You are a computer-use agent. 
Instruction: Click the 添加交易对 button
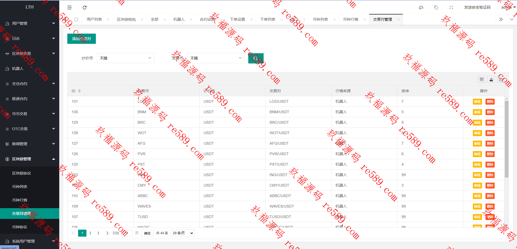pos(82,39)
